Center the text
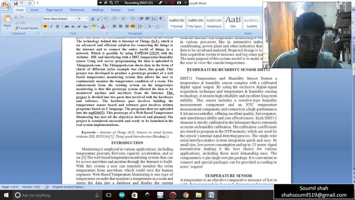 (x=120, y=26)
